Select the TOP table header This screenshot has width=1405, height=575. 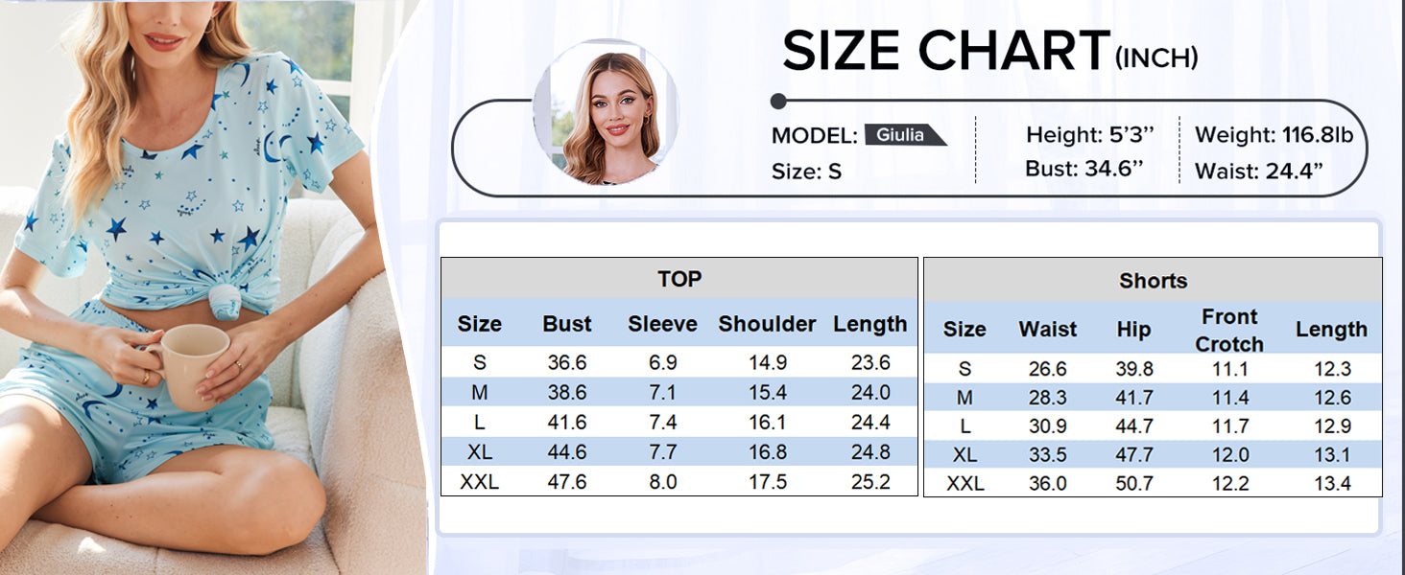pos(679,279)
